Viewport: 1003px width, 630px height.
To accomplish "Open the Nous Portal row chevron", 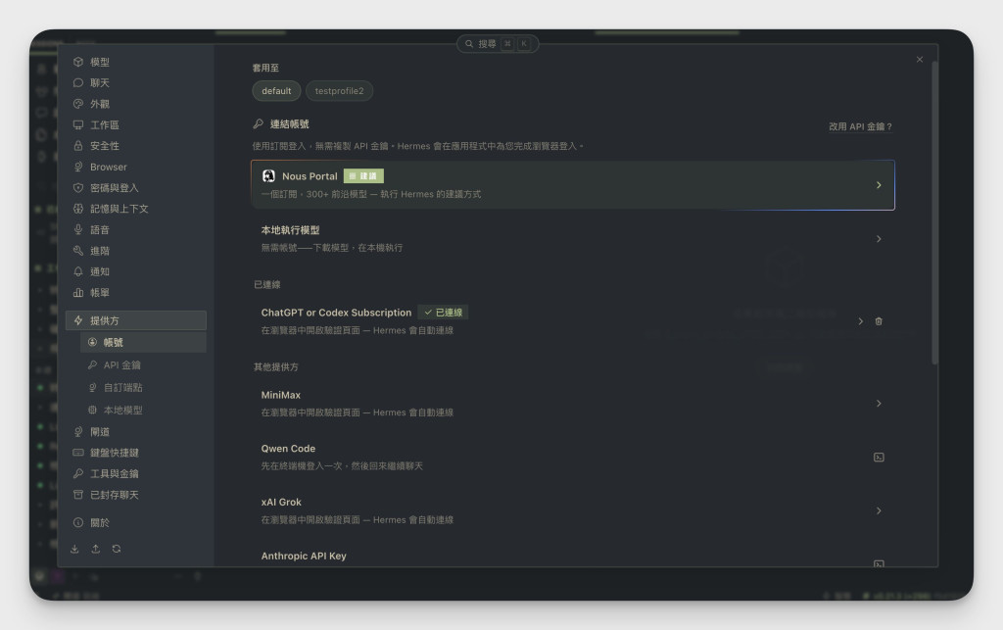I will (x=879, y=185).
